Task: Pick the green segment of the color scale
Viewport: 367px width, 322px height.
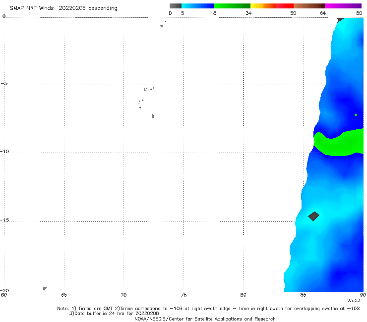Action: (232, 6)
